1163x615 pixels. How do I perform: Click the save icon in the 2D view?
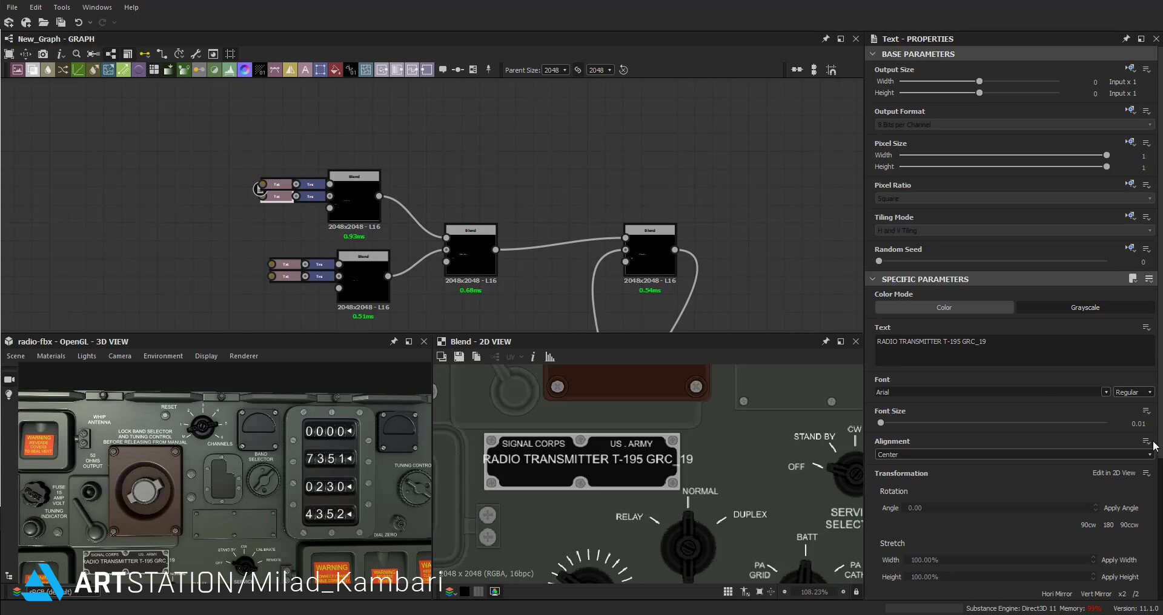click(459, 357)
